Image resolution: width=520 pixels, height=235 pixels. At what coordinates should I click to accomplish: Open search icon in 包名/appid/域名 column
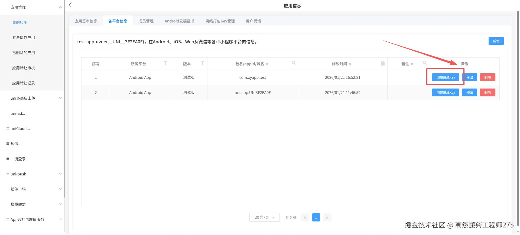tap(294, 63)
